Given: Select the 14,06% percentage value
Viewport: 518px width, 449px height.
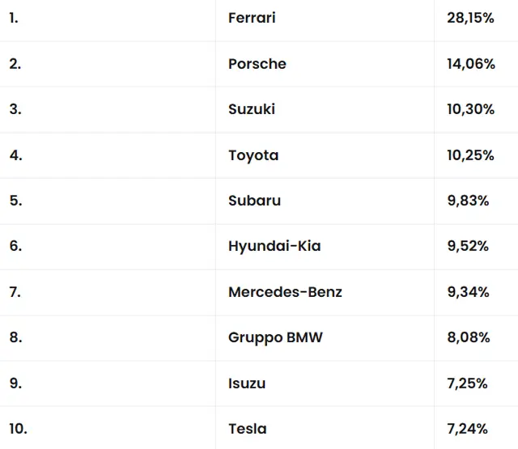Looking at the screenshot, I should tap(470, 64).
